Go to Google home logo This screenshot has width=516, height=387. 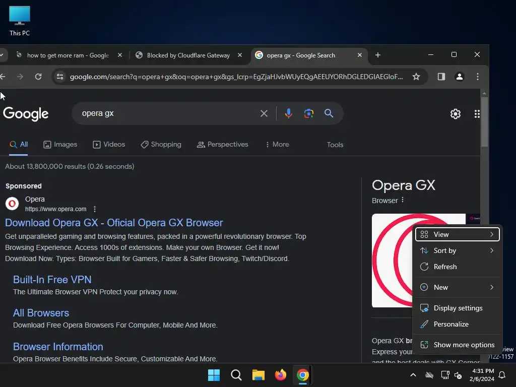click(x=26, y=114)
